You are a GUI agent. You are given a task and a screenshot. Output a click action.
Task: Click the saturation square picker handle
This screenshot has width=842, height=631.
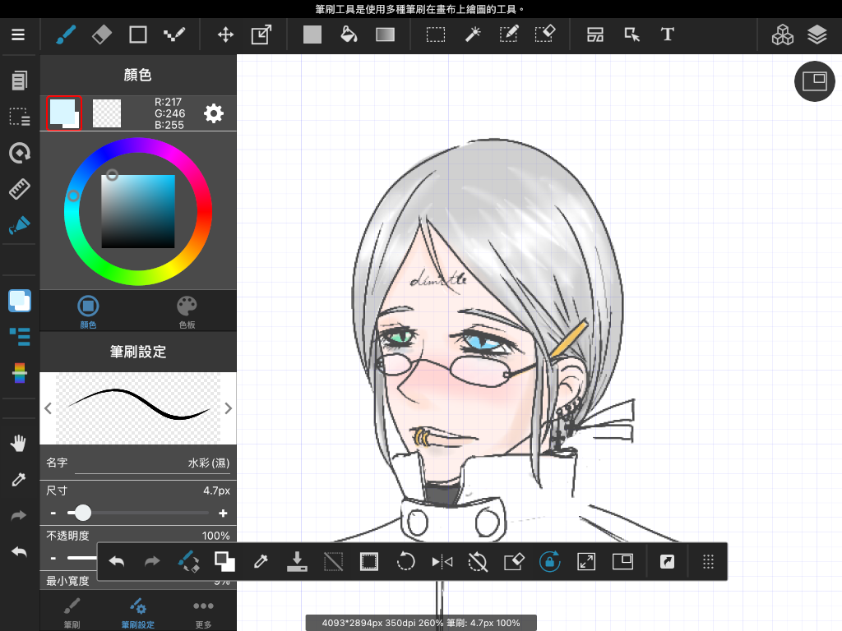[112, 175]
